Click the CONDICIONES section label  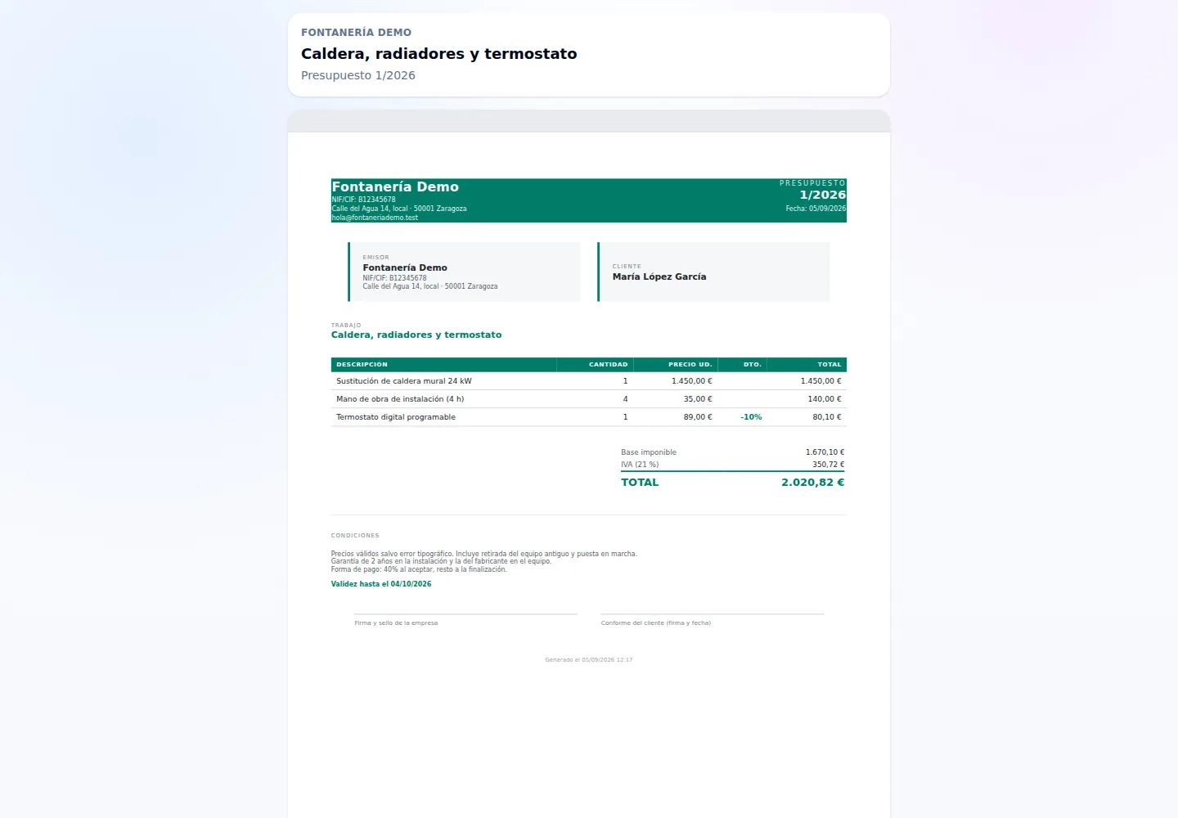point(355,536)
